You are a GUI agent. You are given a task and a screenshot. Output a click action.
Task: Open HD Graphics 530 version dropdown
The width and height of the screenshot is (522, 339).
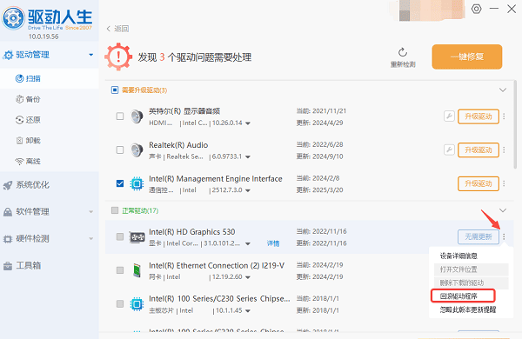(248, 244)
